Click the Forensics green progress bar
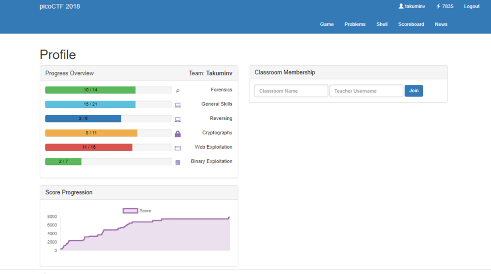Image resolution: width=491 pixels, height=274 pixels. pyautogui.click(x=90, y=90)
